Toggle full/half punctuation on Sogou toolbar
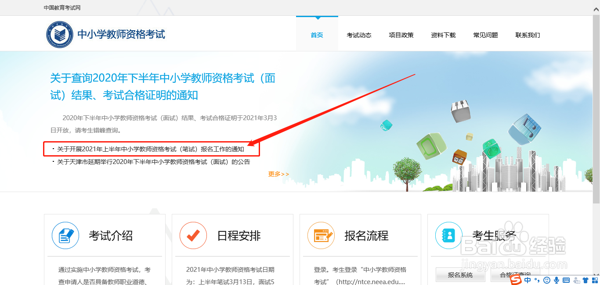 click(x=537, y=280)
